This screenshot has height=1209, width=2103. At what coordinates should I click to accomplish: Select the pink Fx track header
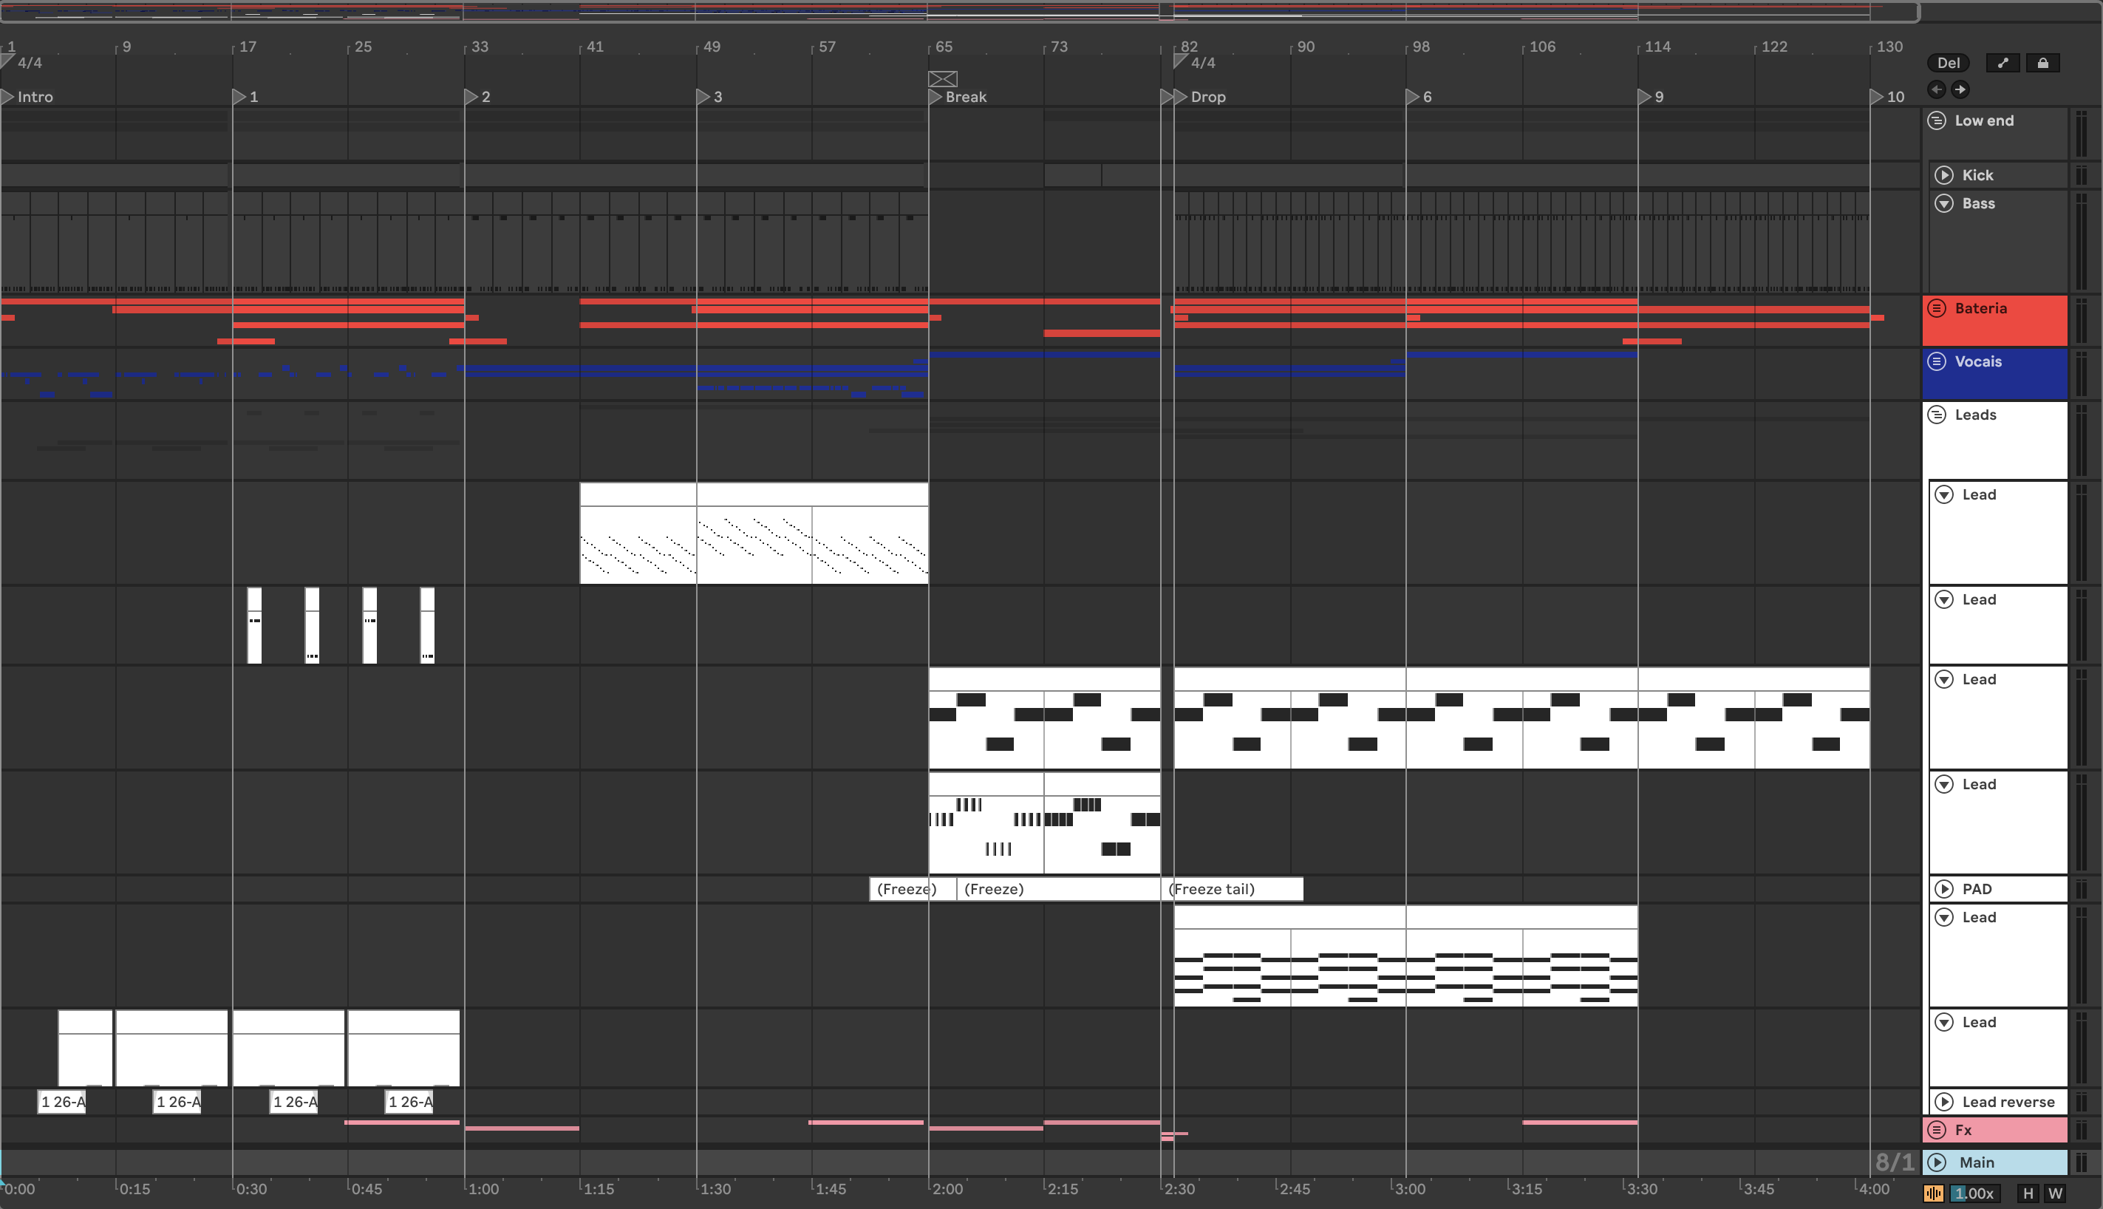[x=1994, y=1130]
